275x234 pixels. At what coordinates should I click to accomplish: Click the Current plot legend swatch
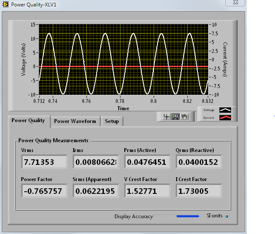click(x=225, y=118)
